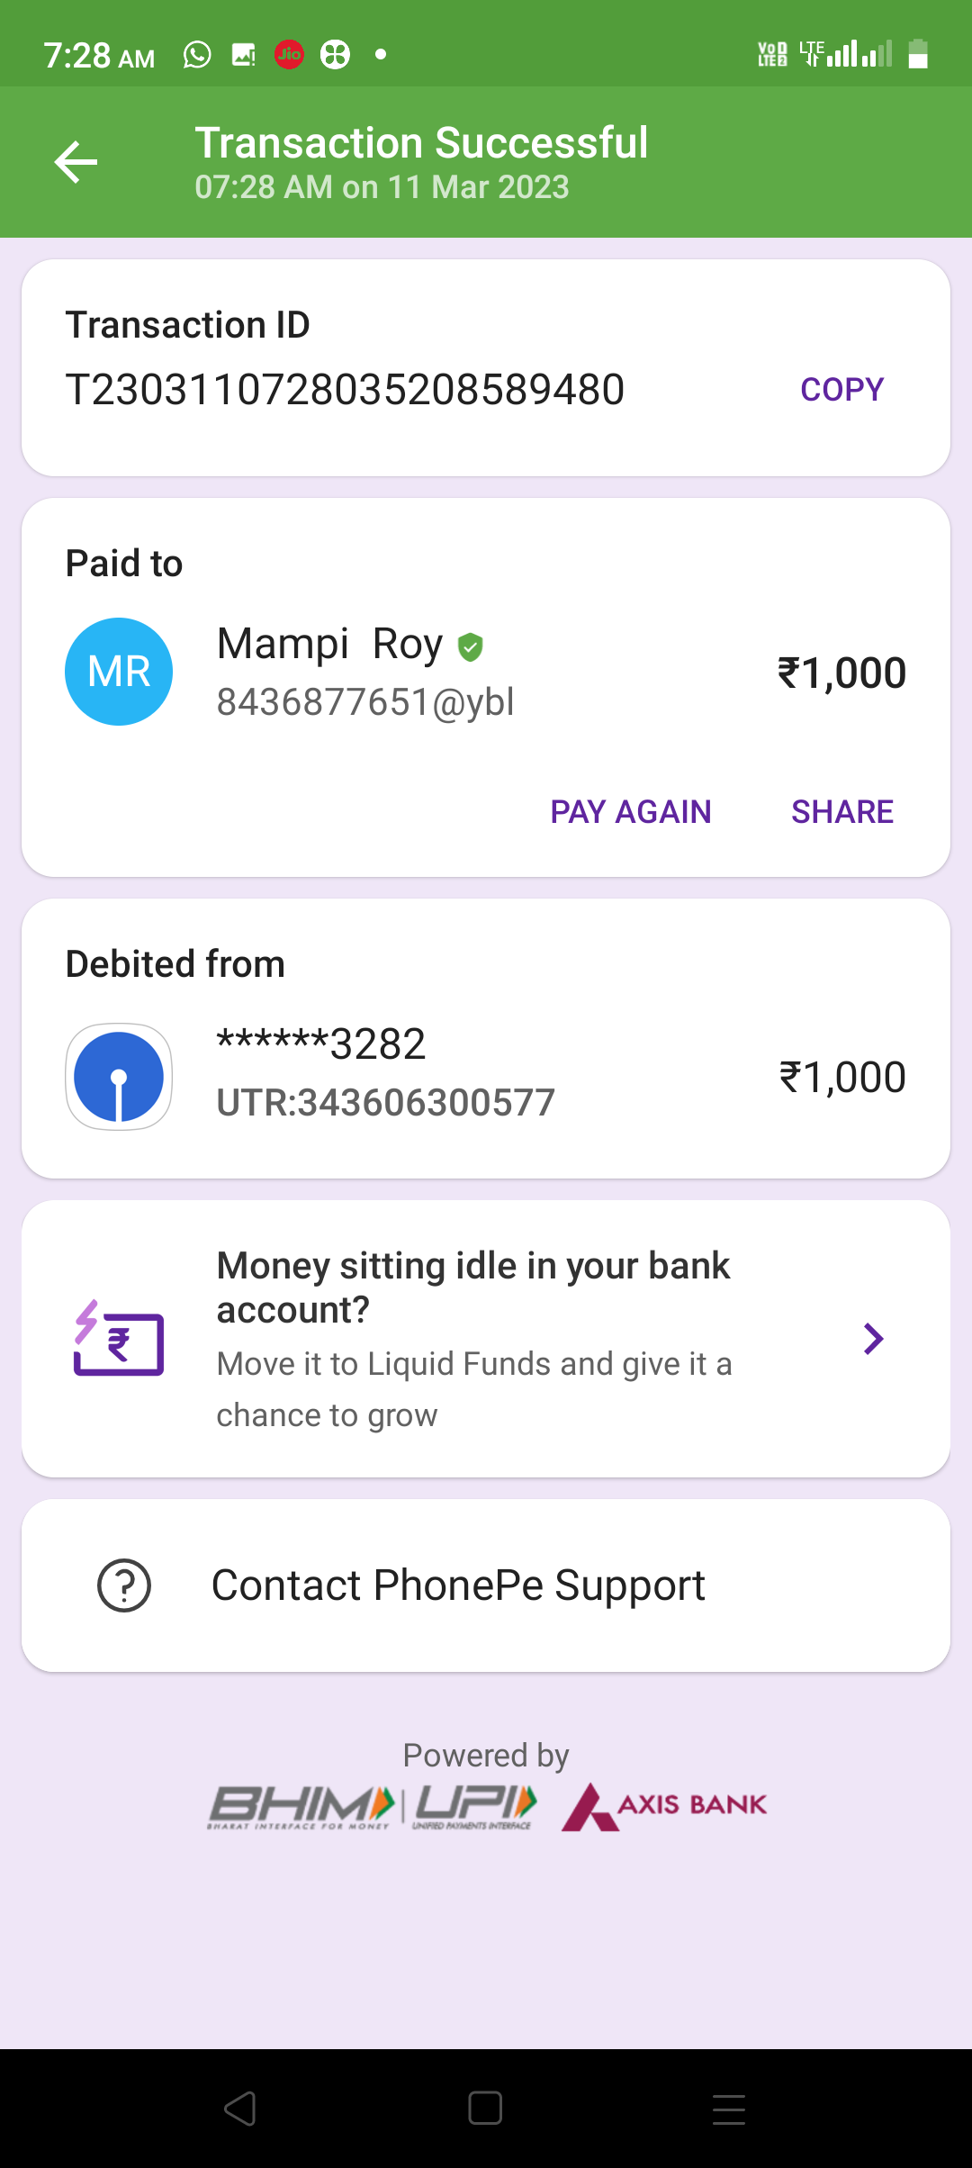Tap the SBI bank logo icon
This screenshot has width=972, height=2168.
tap(119, 1077)
